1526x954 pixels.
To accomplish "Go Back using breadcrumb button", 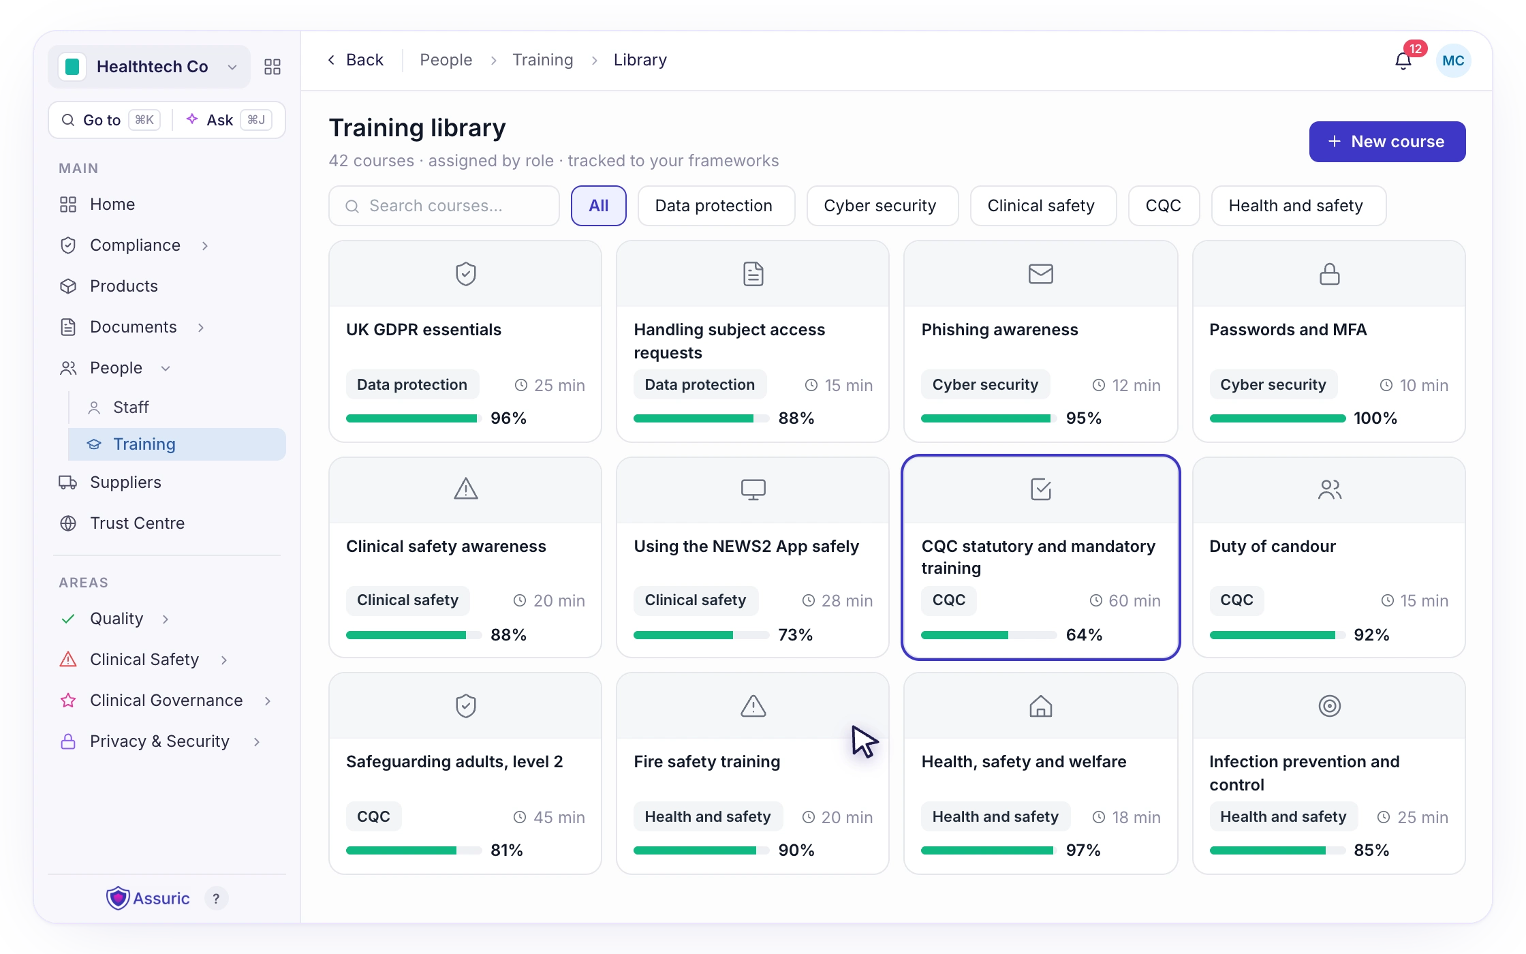I will click(356, 60).
